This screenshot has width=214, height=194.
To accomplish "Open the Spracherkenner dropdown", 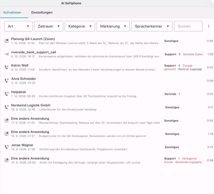I will point(152,26).
